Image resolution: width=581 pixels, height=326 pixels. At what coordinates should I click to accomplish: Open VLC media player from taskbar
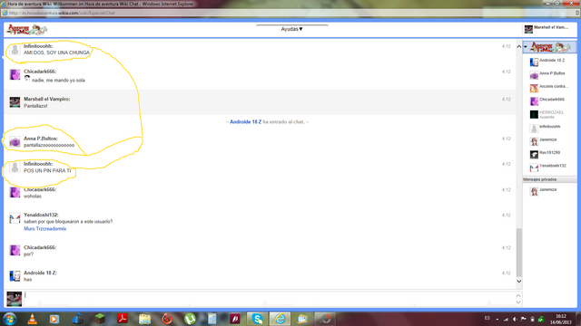33,319
